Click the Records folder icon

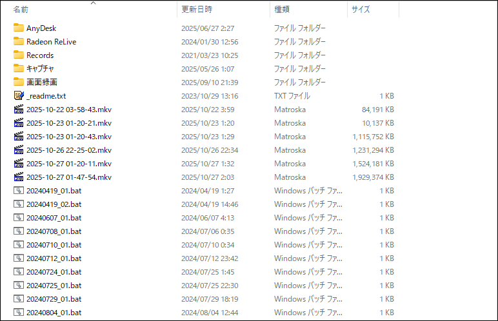click(x=18, y=55)
